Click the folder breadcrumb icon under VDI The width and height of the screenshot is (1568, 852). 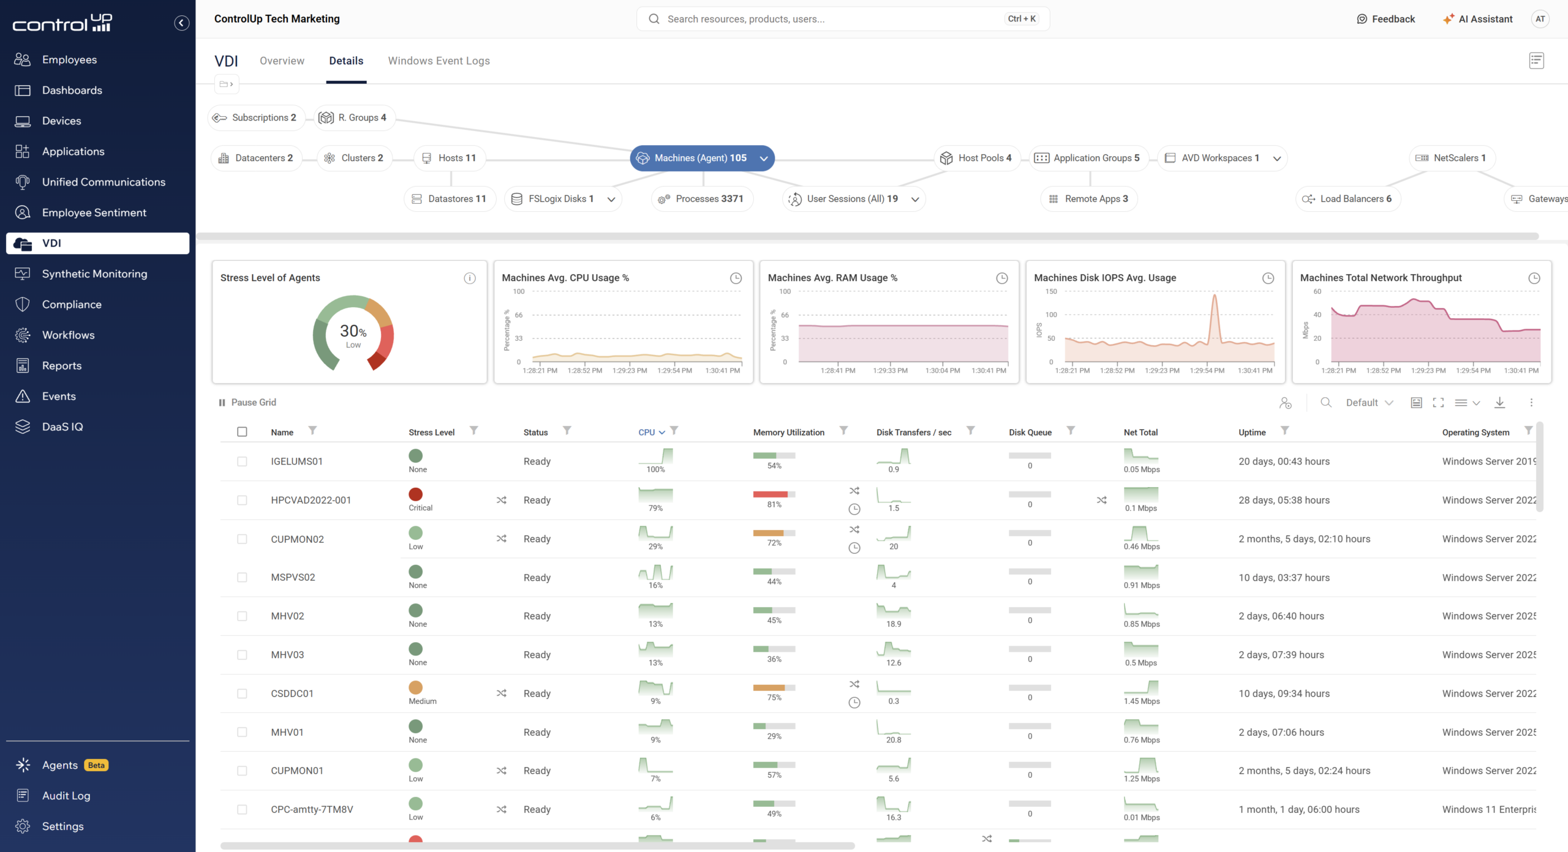(x=226, y=84)
